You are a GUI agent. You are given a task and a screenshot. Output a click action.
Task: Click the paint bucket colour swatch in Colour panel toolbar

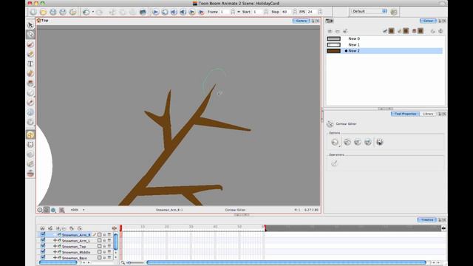pos(421,31)
